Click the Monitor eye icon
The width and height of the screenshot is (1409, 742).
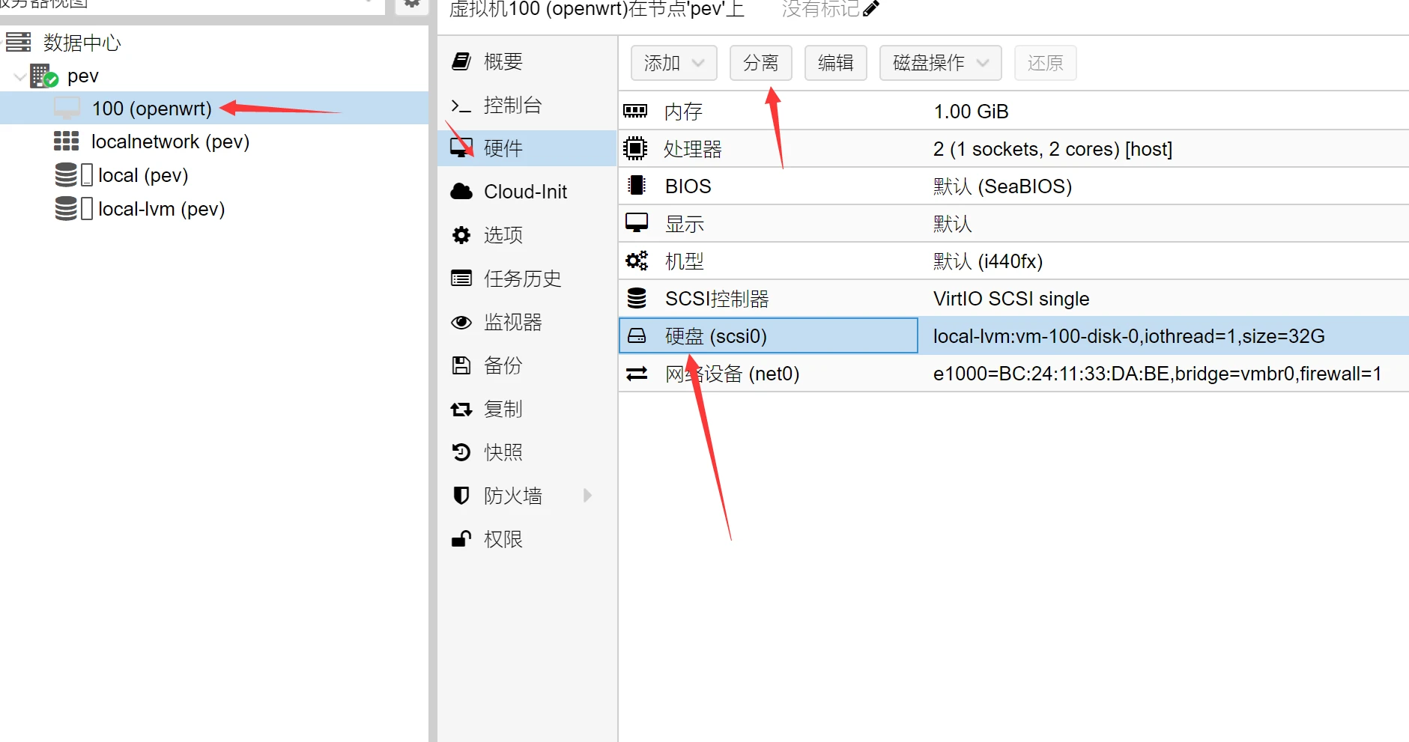461,322
